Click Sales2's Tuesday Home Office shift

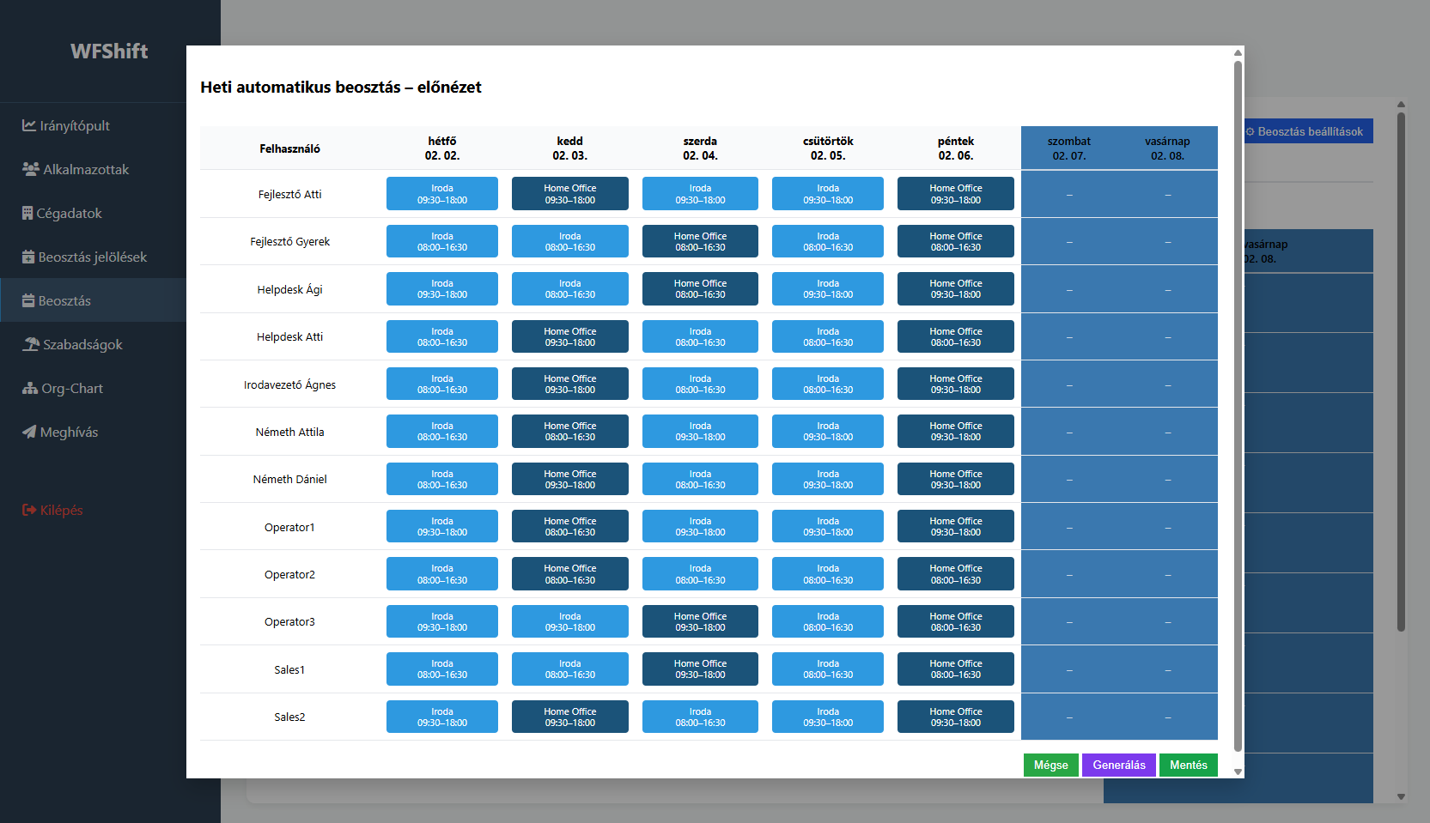[x=569, y=717]
